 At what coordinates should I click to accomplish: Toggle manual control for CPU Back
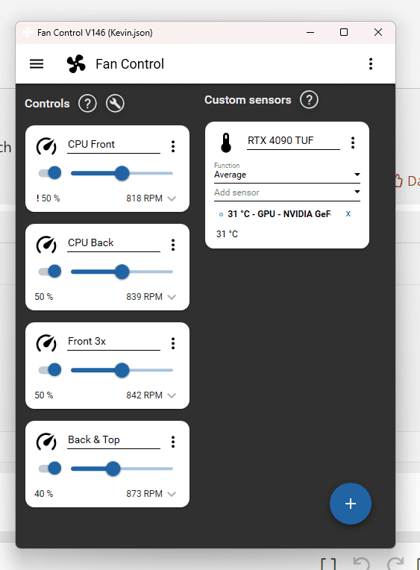(x=50, y=271)
